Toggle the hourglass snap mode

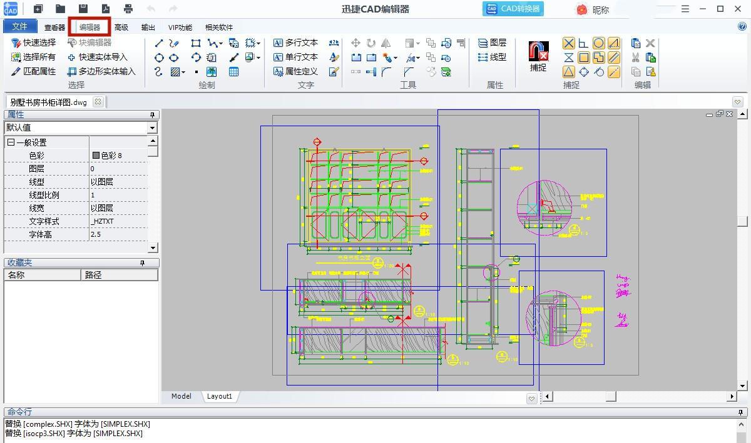pyautogui.click(x=568, y=57)
